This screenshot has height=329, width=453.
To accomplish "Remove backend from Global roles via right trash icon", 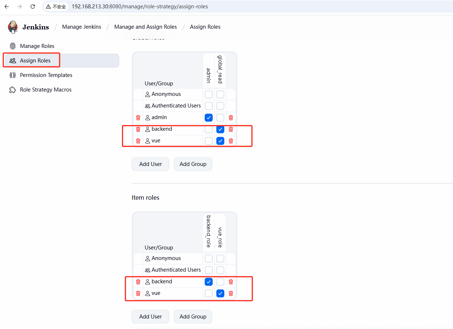I will (x=231, y=129).
